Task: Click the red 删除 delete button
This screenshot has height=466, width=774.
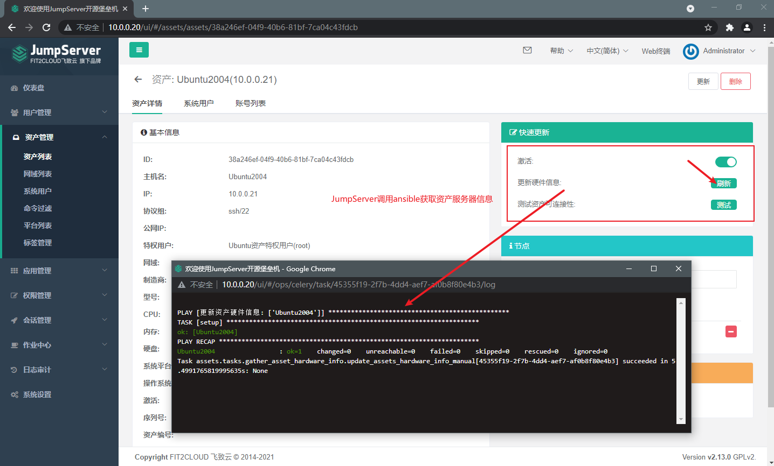Action: pyautogui.click(x=736, y=81)
